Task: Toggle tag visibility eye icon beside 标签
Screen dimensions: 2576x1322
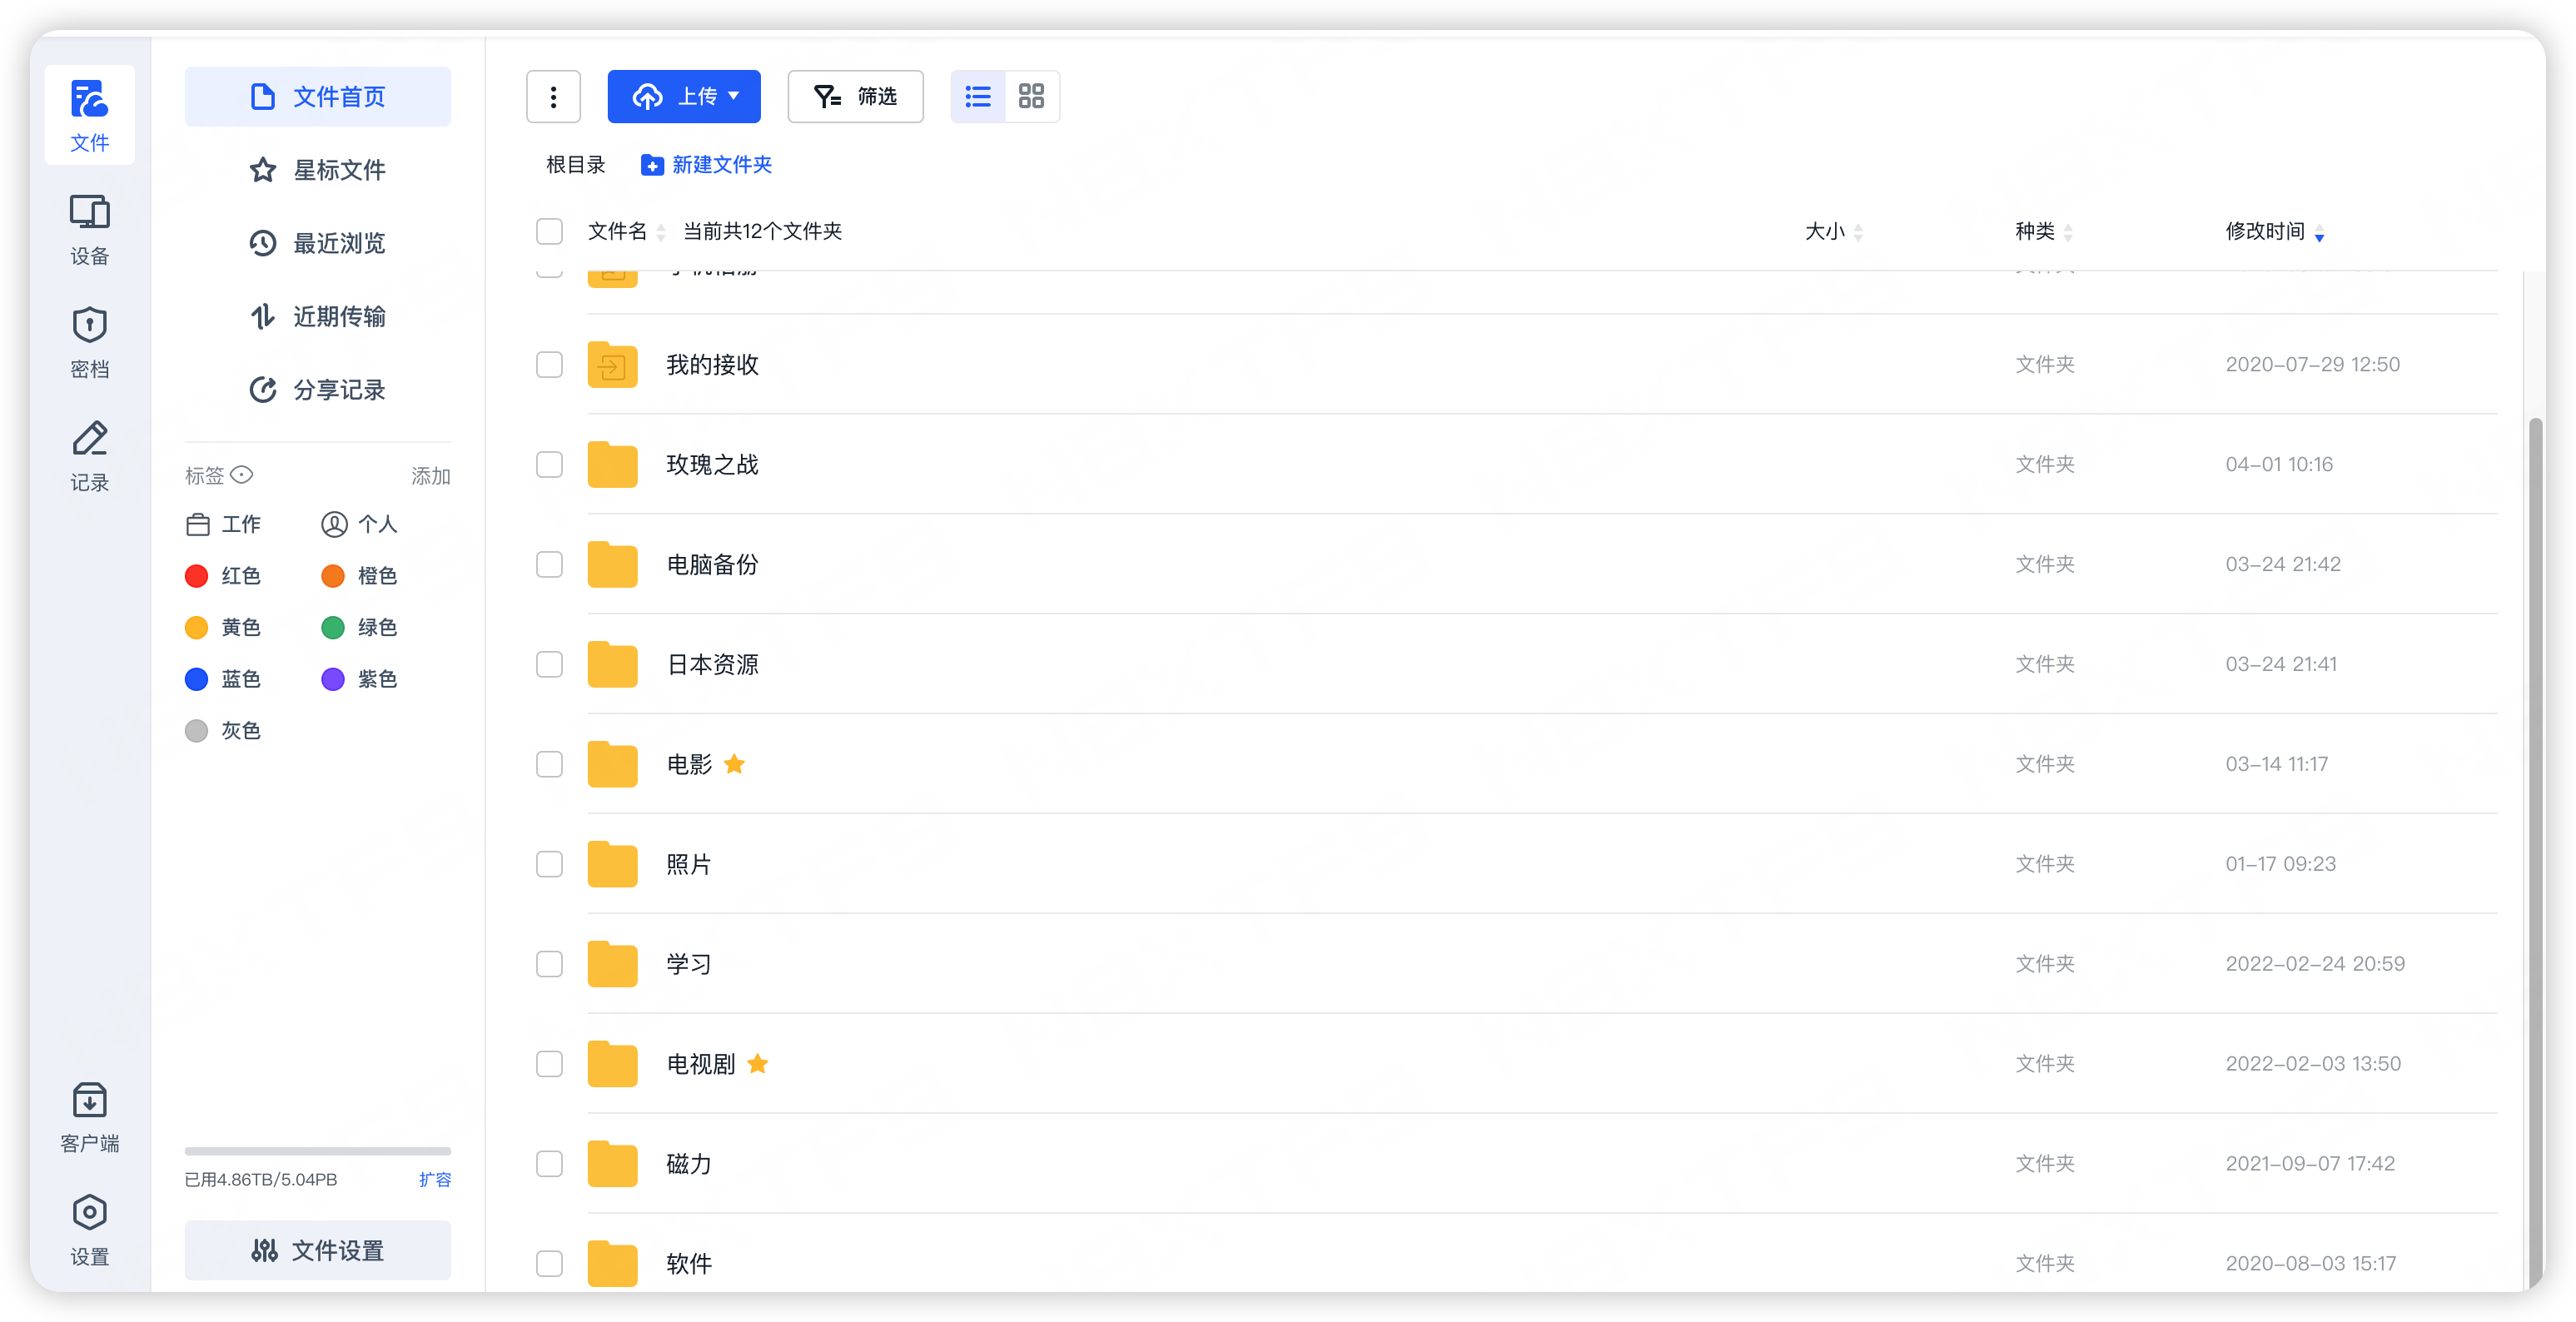Action: [x=242, y=475]
